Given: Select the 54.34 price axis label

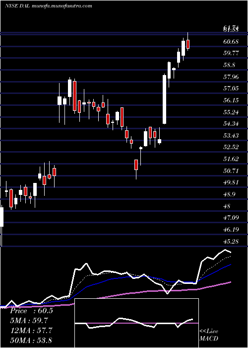Looking at the screenshot, I should tap(231, 124).
